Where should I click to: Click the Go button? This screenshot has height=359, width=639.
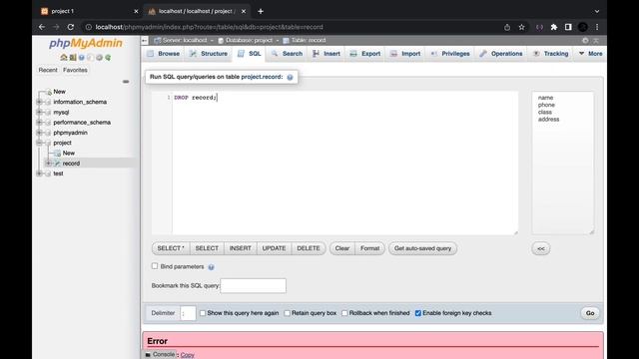click(590, 313)
